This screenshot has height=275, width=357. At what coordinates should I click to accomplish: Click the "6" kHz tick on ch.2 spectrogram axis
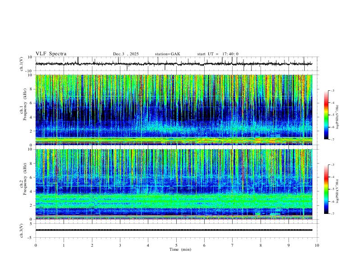31,177
